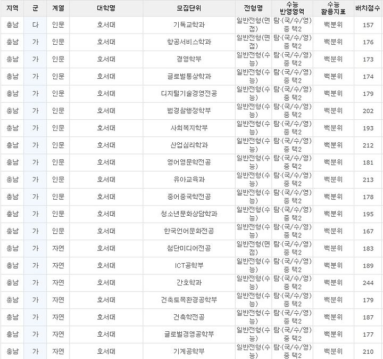Click 가 group cell in 사회복지학부 row
The image size is (383, 359).
click(x=35, y=128)
